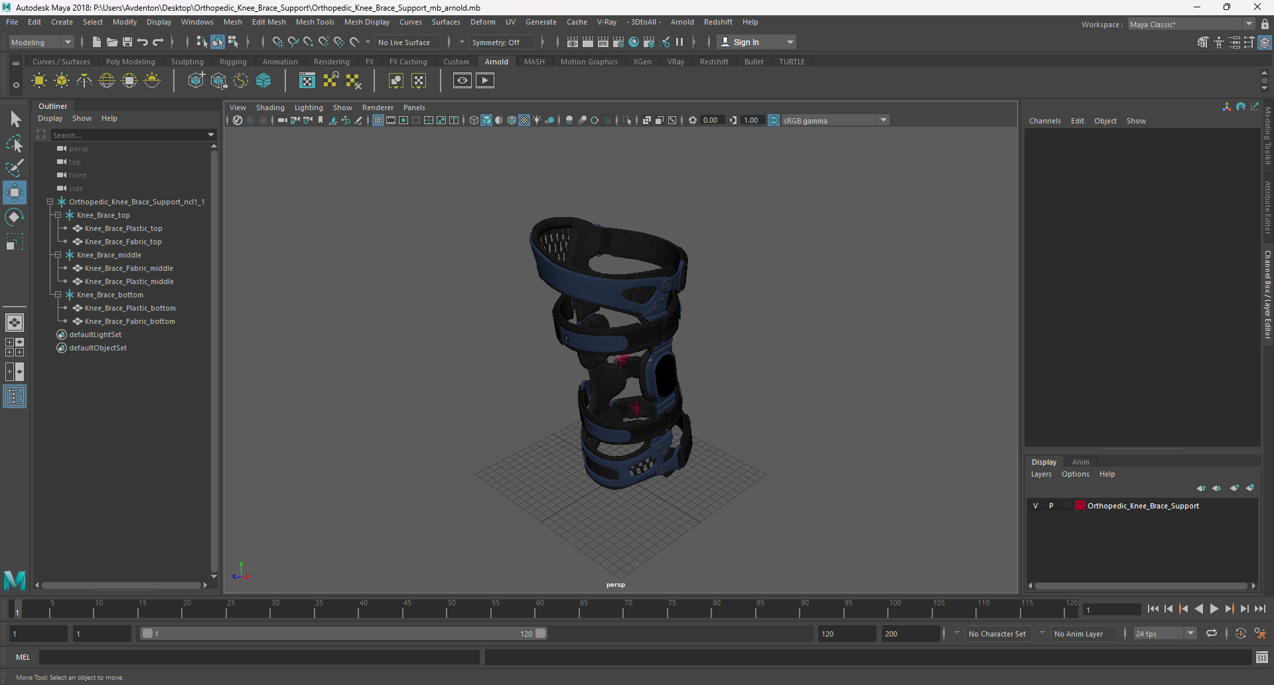Collapse the Knee_Brace_top group
The height and width of the screenshot is (685, 1274).
pyautogui.click(x=58, y=215)
